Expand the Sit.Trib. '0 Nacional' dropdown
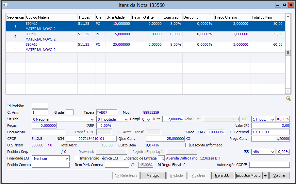This screenshot has width=296, height=184. pyautogui.click(x=92, y=119)
